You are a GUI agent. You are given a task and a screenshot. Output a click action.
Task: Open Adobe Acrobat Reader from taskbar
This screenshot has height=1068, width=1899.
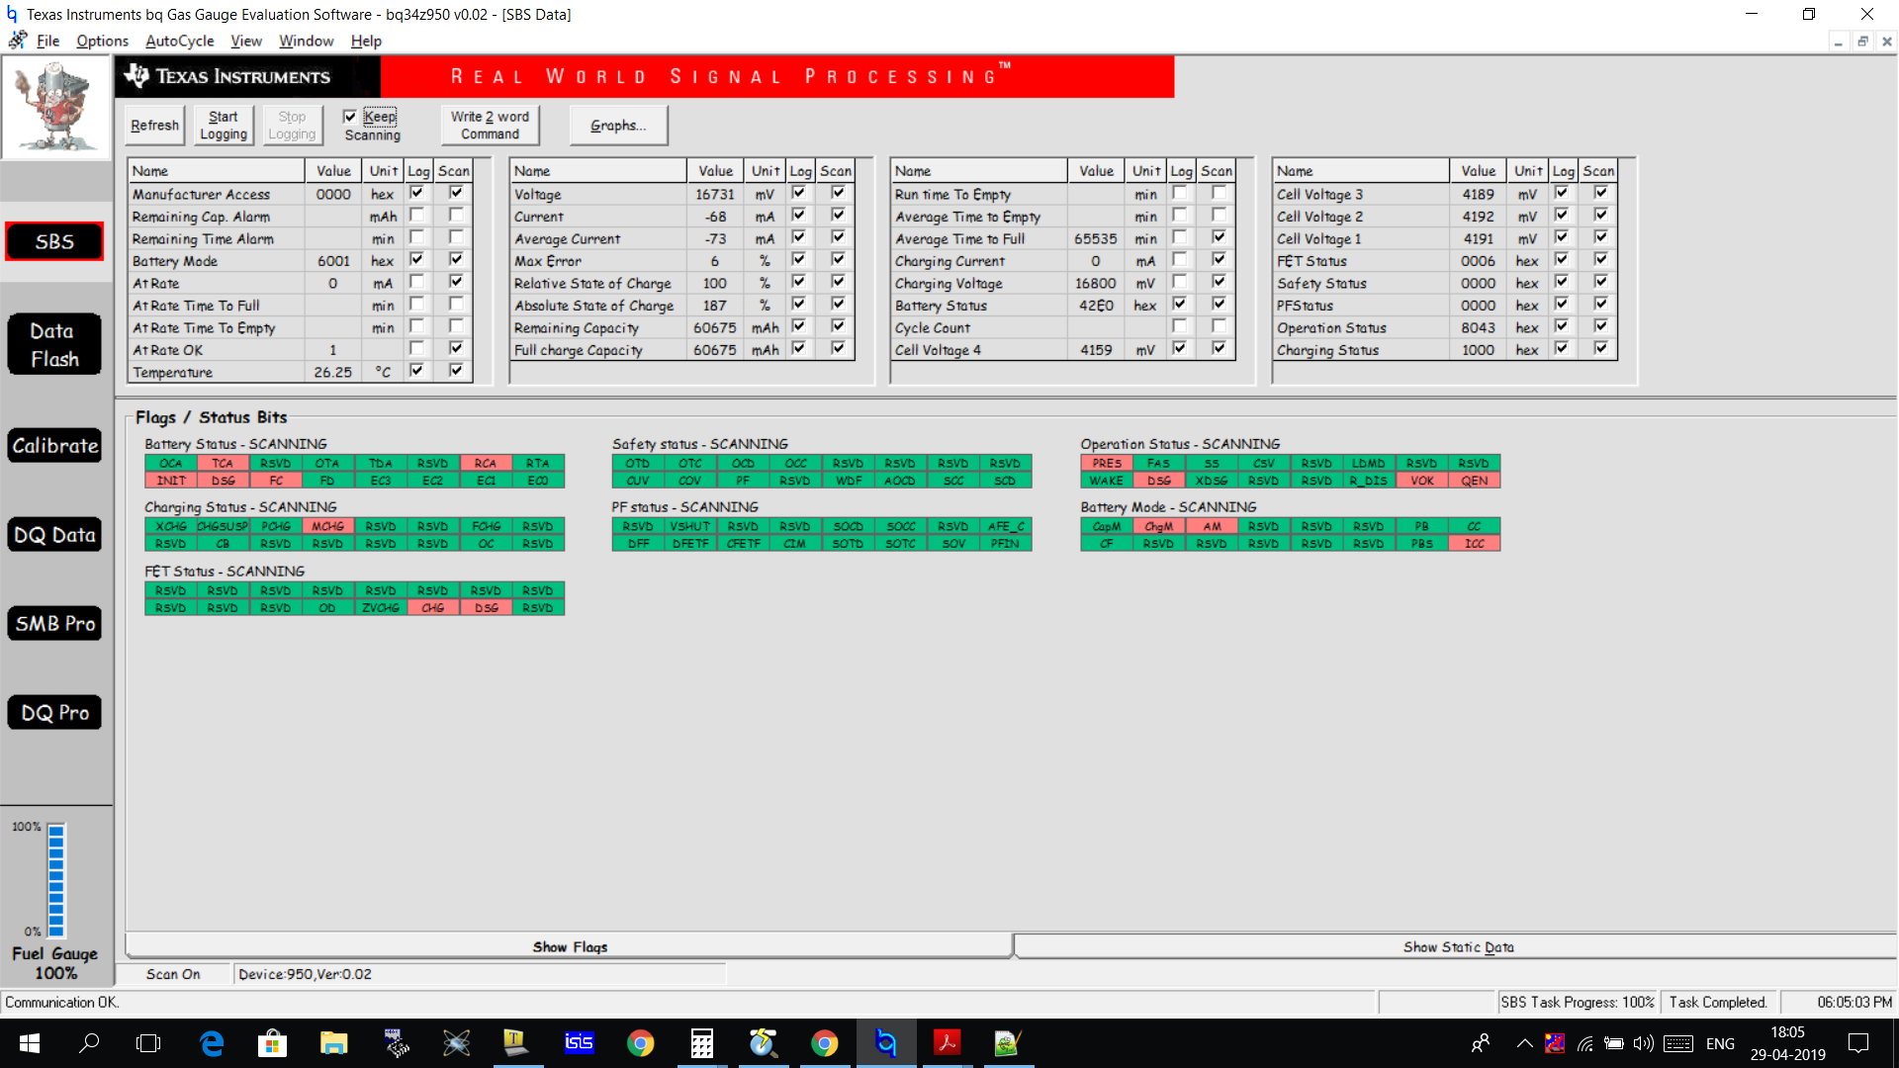pyautogui.click(x=947, y=1043)
